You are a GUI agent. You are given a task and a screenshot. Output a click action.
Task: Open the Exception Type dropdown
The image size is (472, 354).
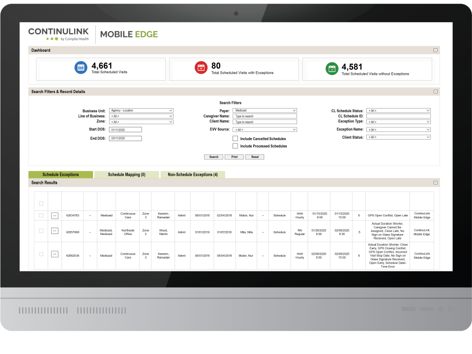(398, 121)
